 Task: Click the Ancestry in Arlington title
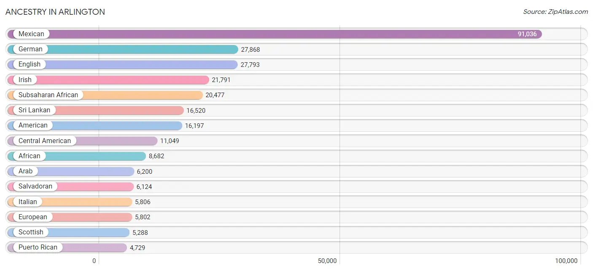[55, 12]
